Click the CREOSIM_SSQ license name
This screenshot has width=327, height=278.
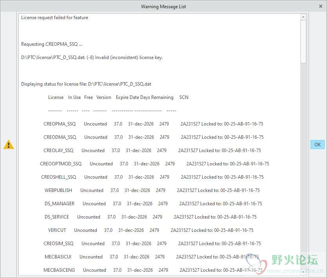tap(58, 244)
